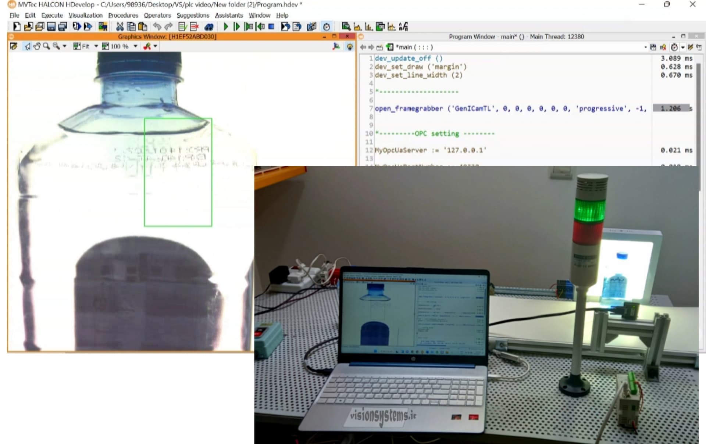Viewport: 706px width, 444px height.
Task: Click the New program blank page icon
Action: (17, 26)
